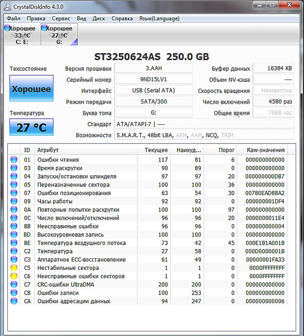Click the status icon for 07 Ошибки позиционирования
Screen dimensions: 304x336
click(x=14, y=193)
